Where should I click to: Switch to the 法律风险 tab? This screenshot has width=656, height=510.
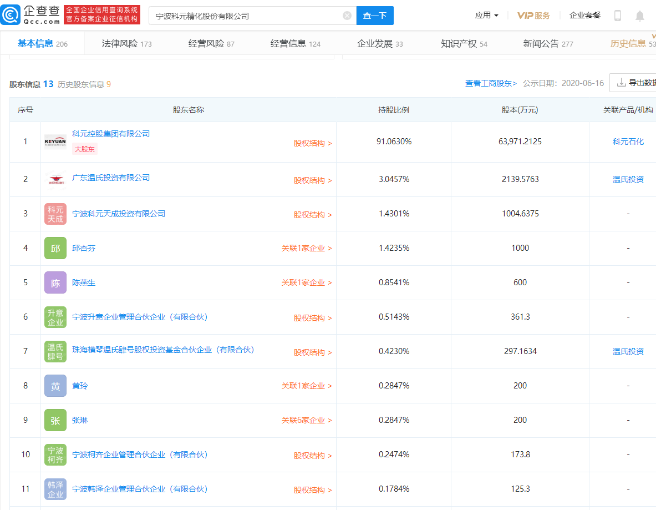pyautogui.click(x=127, y=43)
